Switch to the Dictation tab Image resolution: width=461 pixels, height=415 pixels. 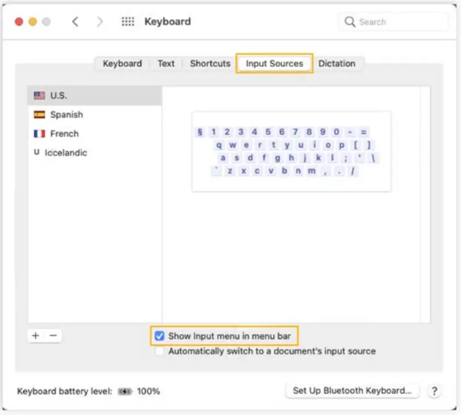coord(337,63)
